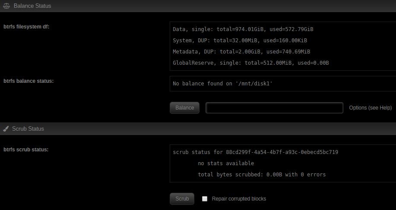Select the scrub status UUID line
This screenshot has width=396, height=210.
[256, 152]
